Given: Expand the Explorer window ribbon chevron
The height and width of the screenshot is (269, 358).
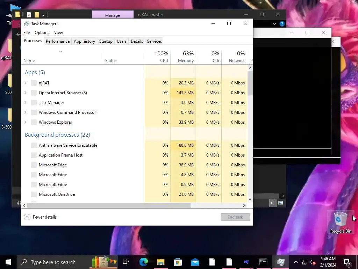Looking at the screenshot, I should point(274,24).
